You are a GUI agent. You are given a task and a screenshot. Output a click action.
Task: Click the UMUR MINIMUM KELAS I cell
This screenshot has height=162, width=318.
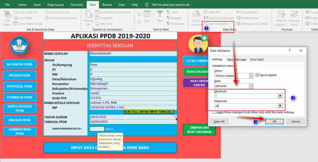coord(97,129)
